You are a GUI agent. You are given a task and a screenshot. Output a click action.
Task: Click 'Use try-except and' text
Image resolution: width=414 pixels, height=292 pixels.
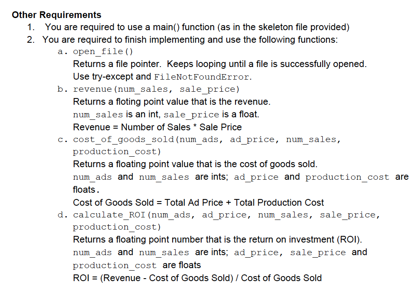[112, 77]
